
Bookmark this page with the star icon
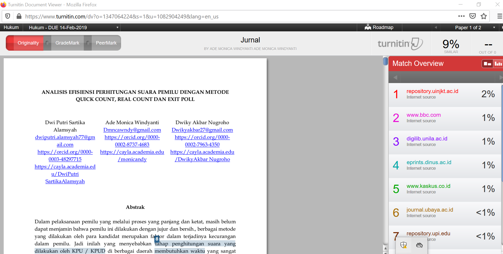point(484,16)
